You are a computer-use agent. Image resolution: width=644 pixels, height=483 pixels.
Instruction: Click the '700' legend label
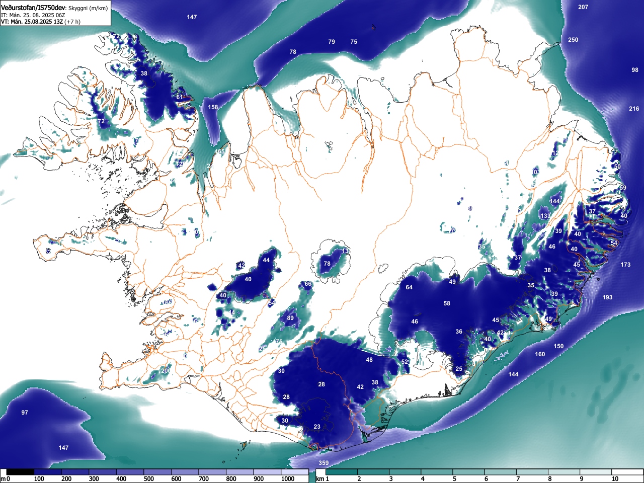click(204, 479)
